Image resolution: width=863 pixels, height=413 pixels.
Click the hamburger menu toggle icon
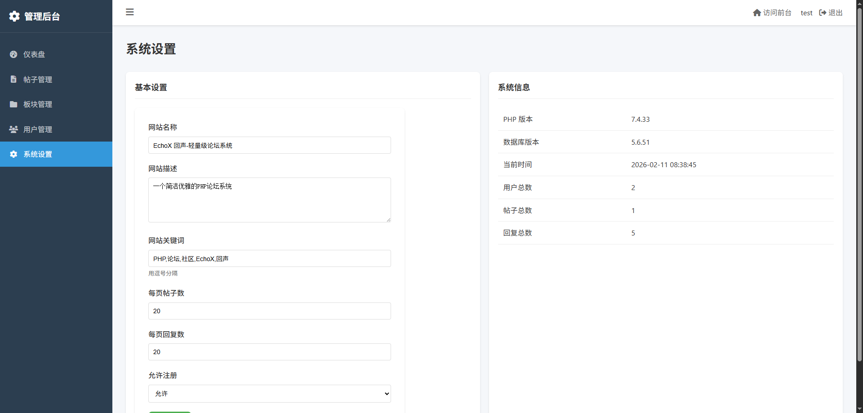(x=130, y=12)
